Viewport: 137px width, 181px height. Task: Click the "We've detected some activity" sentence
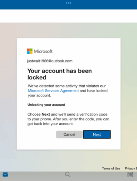(68, 90)
